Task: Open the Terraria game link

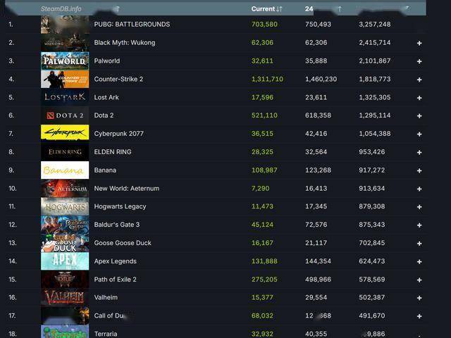Action: pos(106,334)
